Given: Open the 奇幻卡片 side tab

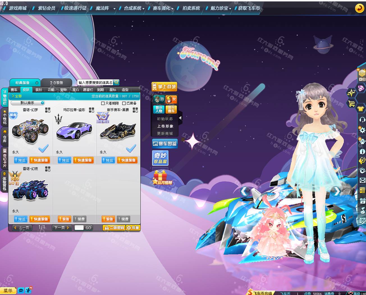Looking at the screenshot, I should (5, 158).
